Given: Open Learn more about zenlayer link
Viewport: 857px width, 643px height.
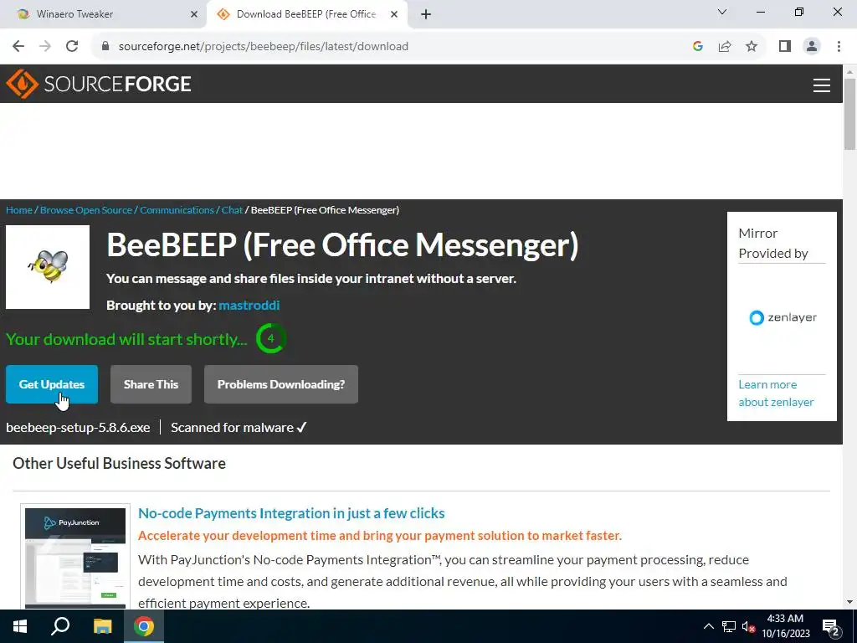Looking at the screenshot, I should click(x=776, y=394).
